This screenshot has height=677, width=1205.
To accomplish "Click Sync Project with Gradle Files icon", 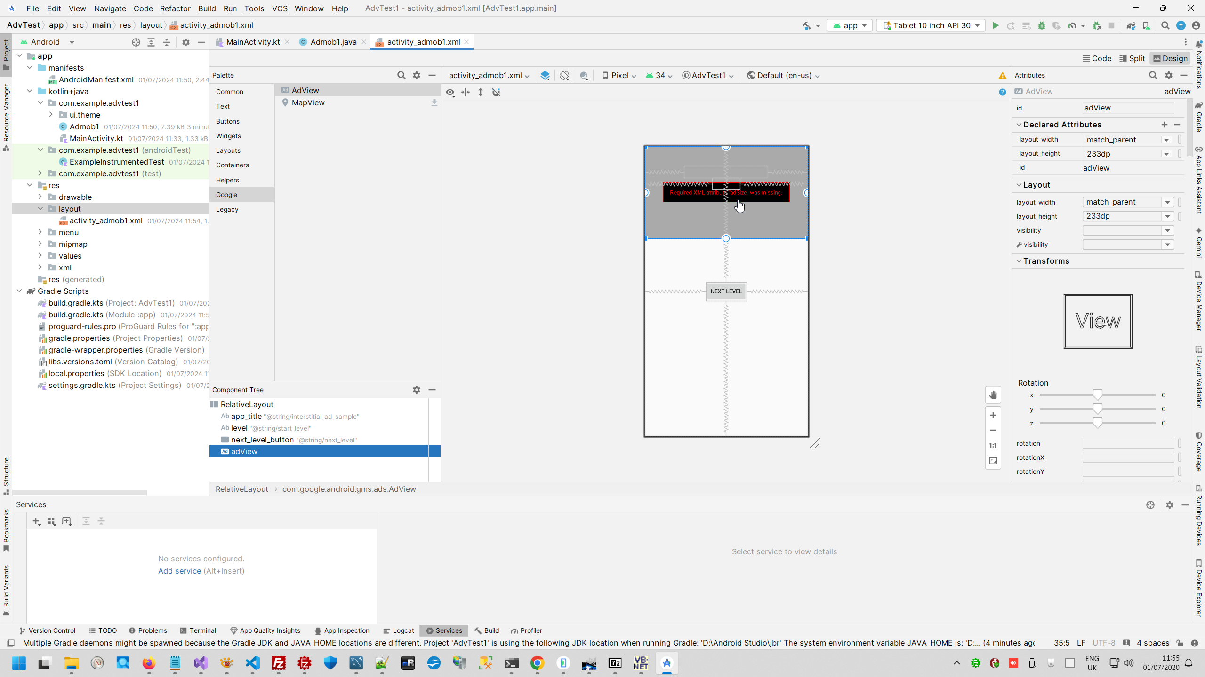I will 1131,25.
